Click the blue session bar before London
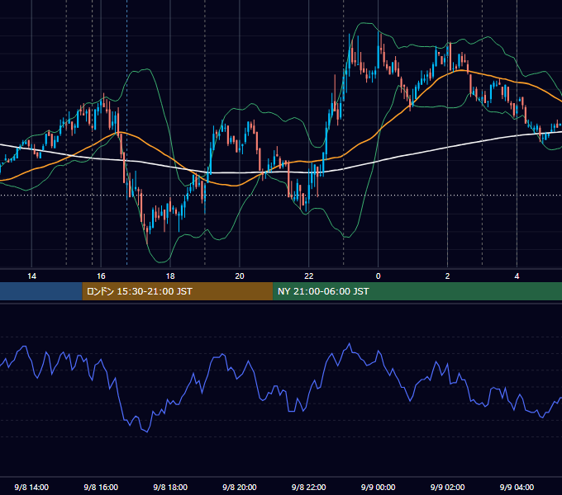The image size is (562, 495). [x=41, y=291]
